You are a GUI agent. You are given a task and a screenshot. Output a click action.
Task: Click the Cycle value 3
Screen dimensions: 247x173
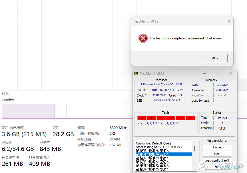click(x=222, y=123)
